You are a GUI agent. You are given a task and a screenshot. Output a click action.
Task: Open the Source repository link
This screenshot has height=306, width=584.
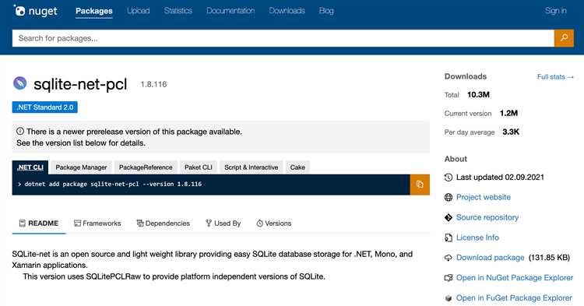click(x=487, y=217)
